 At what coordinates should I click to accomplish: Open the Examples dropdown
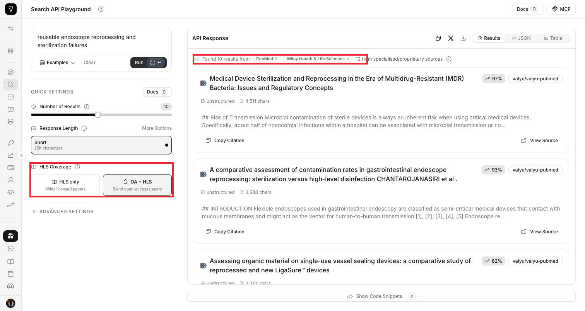[58, 63]
